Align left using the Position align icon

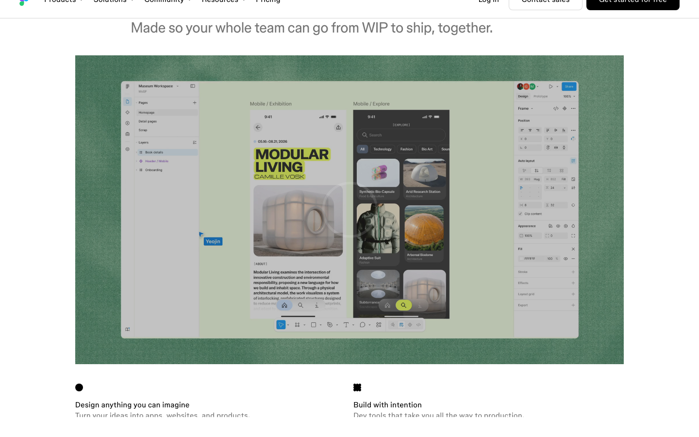click(x=522, y=130)
